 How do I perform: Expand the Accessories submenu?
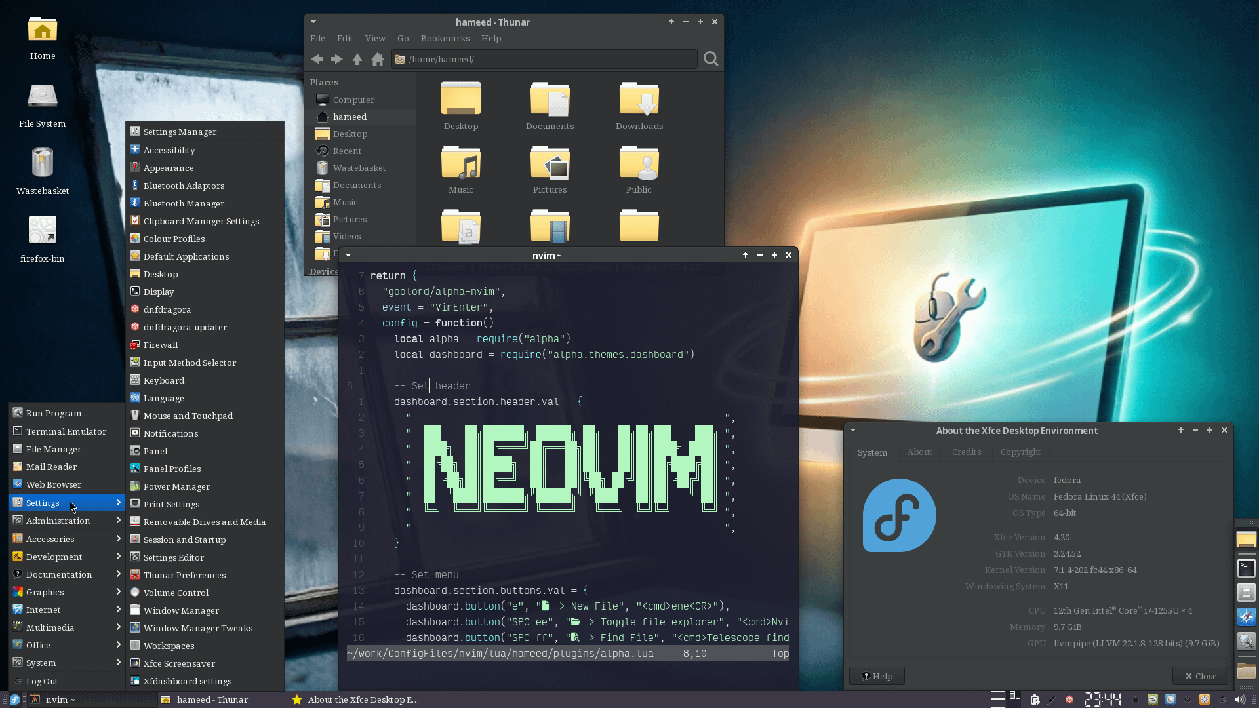(67, 539)
